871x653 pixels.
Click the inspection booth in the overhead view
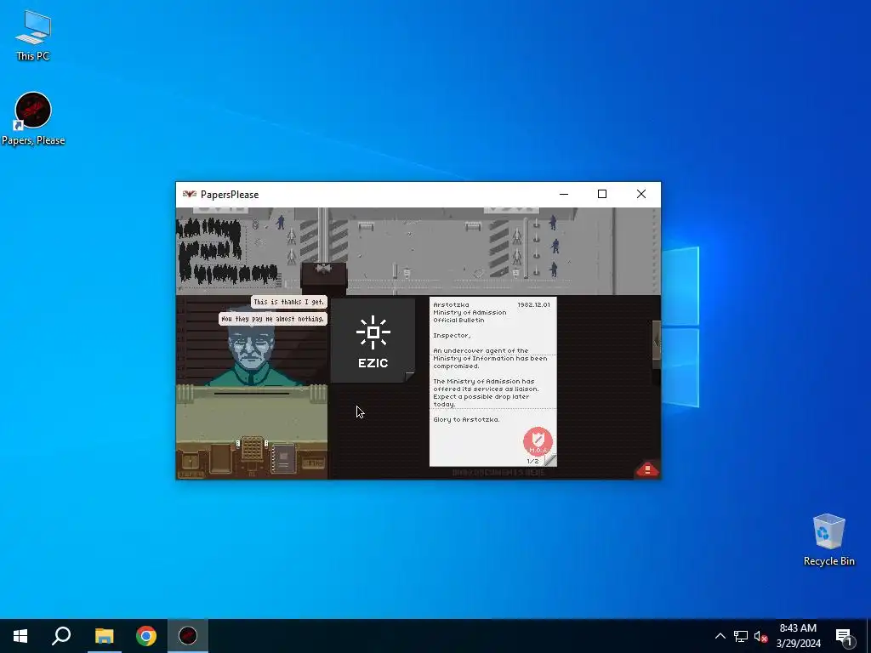[324, 278]
